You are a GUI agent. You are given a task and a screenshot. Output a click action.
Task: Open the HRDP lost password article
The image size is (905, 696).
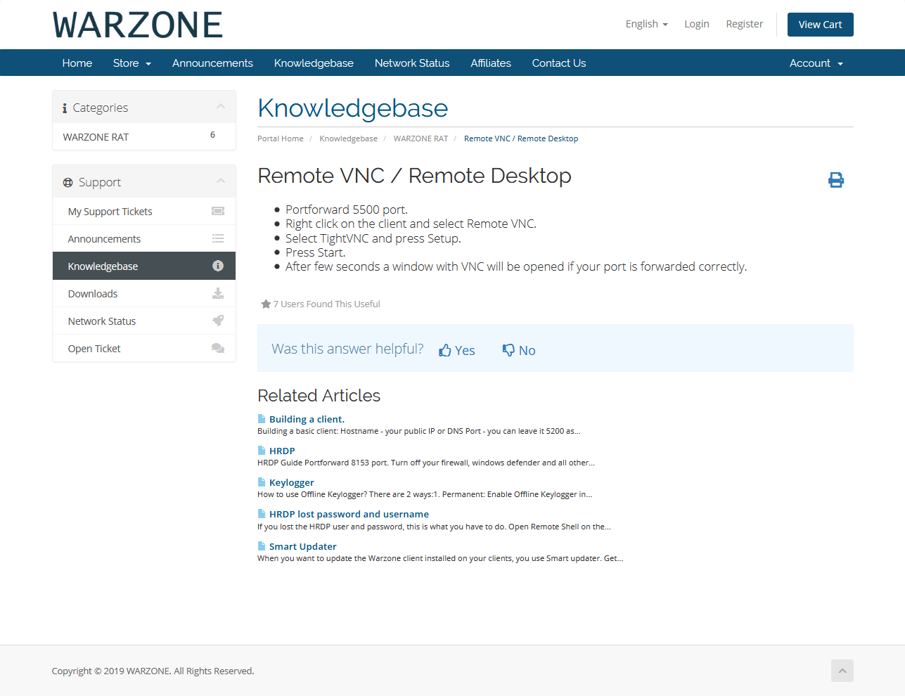coord(349,515)
